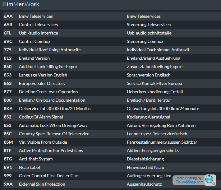Click 'English / On-board Documentation' text
This screenshot has height=190, width=221.
[52, 100]
